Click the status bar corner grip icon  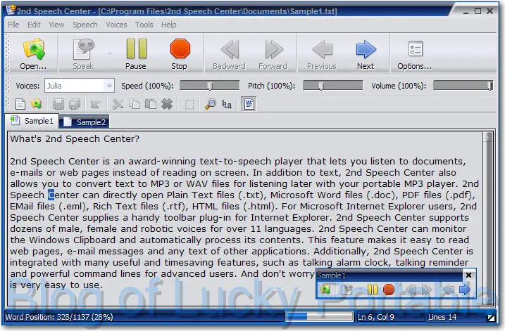tap(491, 318)
